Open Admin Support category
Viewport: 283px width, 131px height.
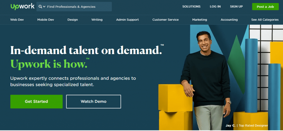[x=127, y=20]
